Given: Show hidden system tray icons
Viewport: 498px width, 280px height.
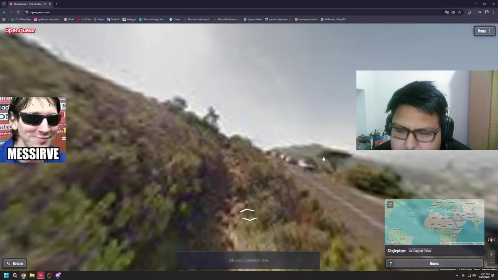Looking at the screenshot, I should (457, 275).
